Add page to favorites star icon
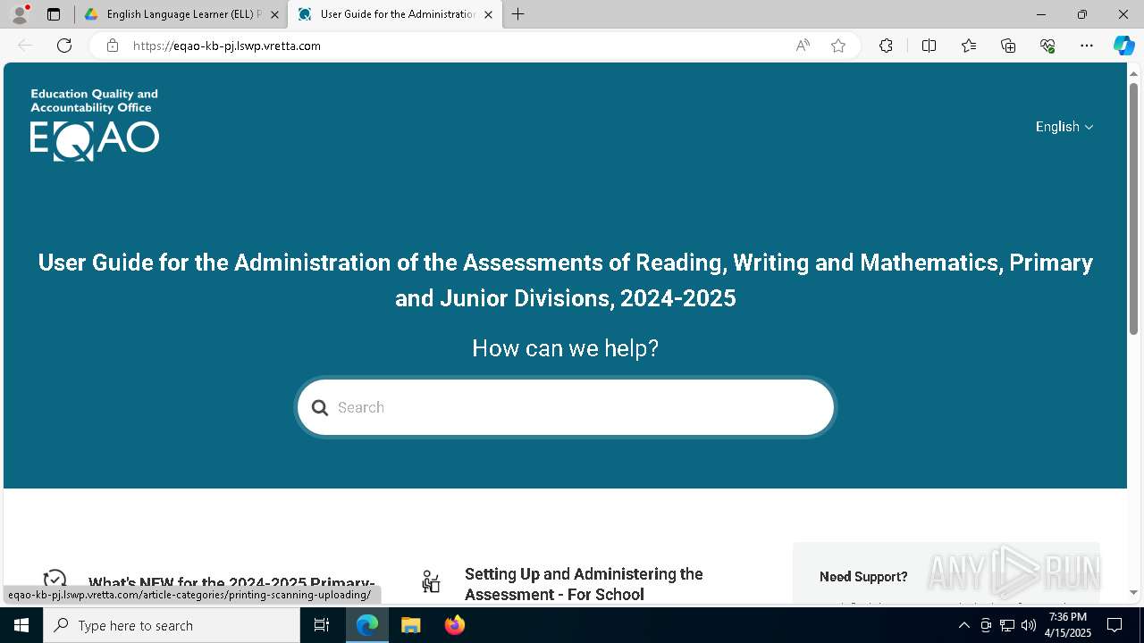 pos(838,46)
